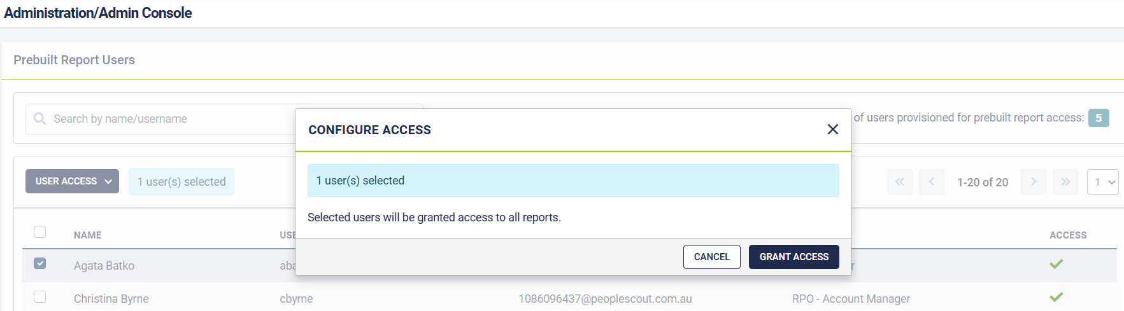Click the search magnifier icon
This screenshot has width=1124, height=311.
[x=39, y=119]
